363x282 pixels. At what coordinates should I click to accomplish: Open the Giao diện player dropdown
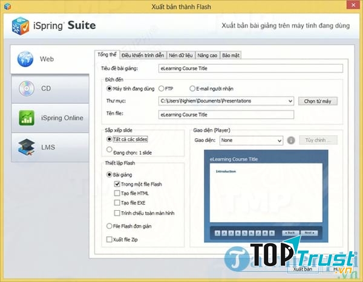pos(279,140)
